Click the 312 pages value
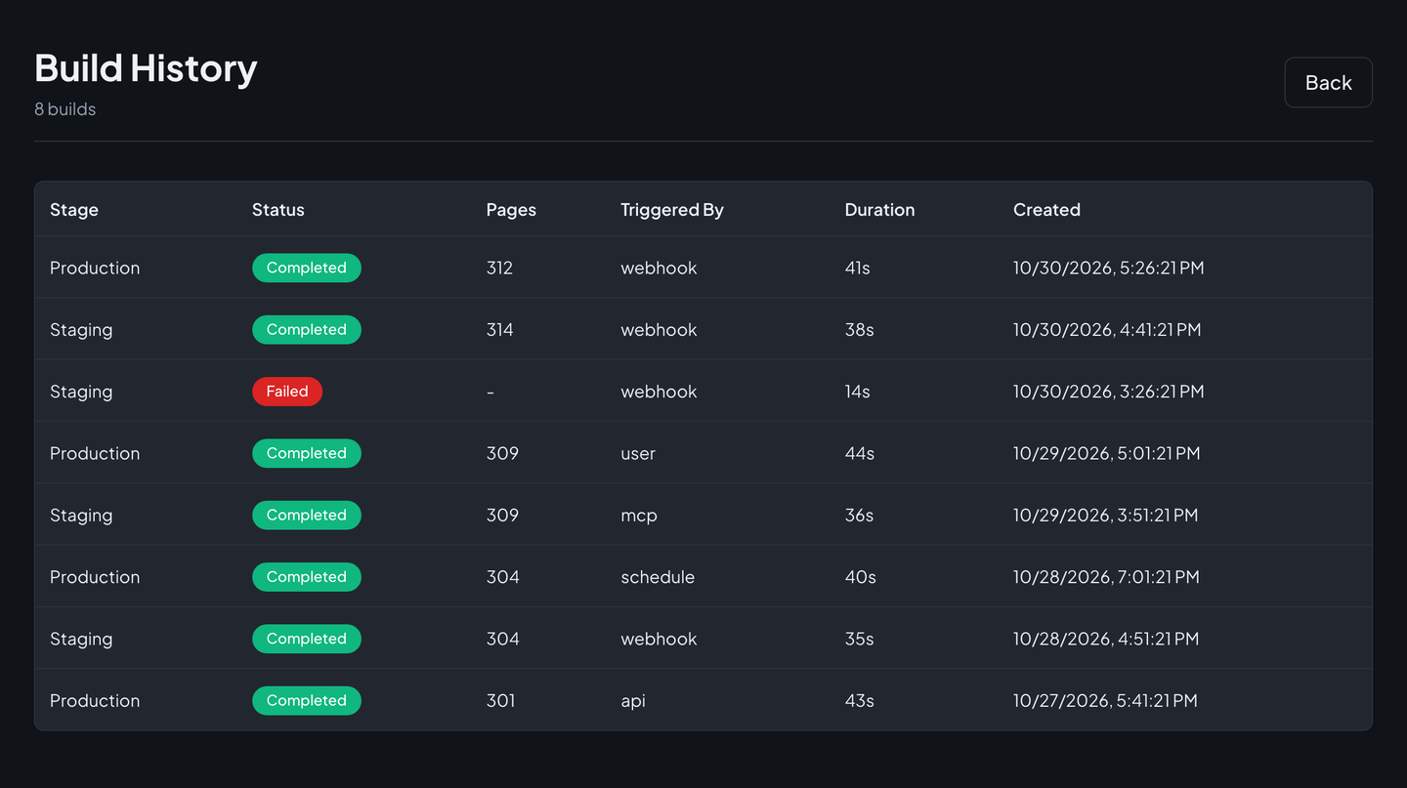Image resolution: width=1407 pixels, height=788 pixels. (x=499, y=268)
